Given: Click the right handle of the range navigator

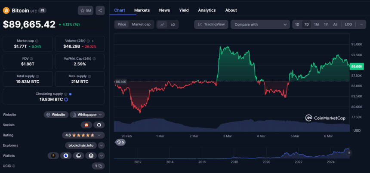Looking at the screenshot, I should pos(349,153).
